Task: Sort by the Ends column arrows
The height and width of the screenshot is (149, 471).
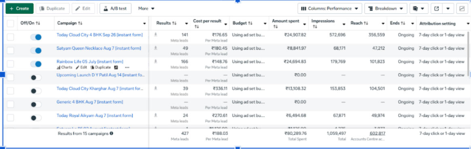Action: point(403,23)
